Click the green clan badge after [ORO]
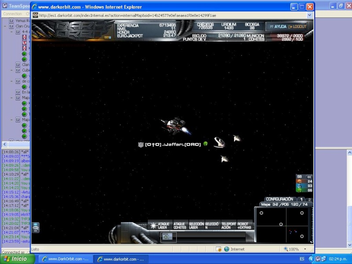This screenshot has height=264, width=352. click(205, 144)
